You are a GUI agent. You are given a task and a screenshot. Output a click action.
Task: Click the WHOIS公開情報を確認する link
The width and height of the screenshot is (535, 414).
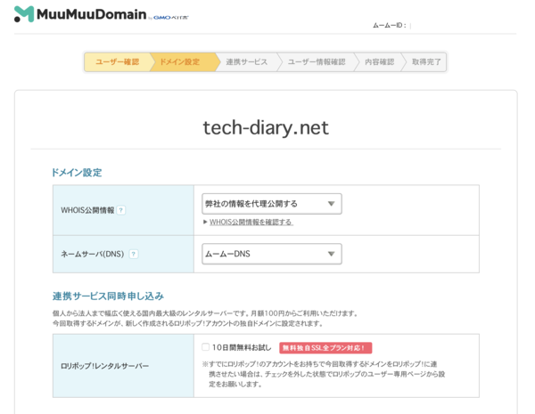(251, 223)
